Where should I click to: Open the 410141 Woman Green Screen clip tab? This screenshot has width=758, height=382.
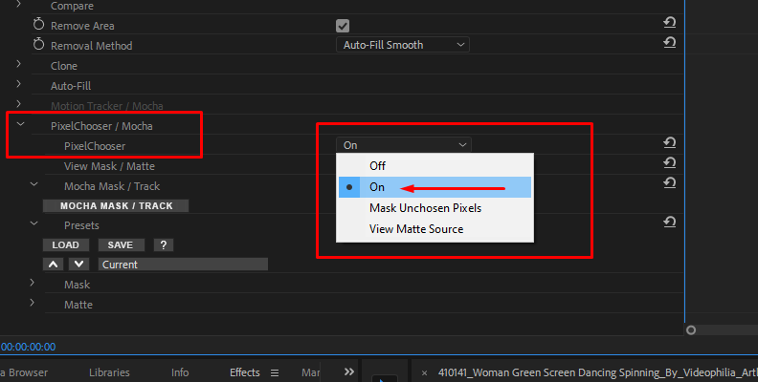coord(597,372)
